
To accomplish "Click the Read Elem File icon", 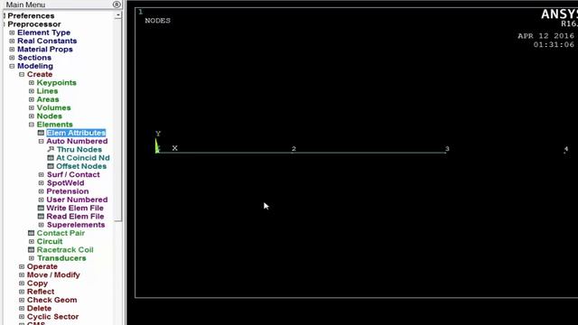I will coord(41,217).
